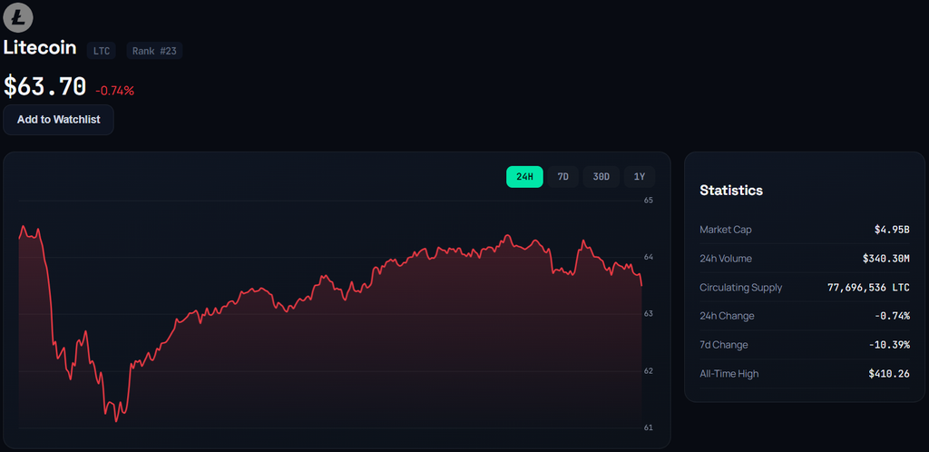
Task: Switch chart to 30D range
Action: [601, 177]
